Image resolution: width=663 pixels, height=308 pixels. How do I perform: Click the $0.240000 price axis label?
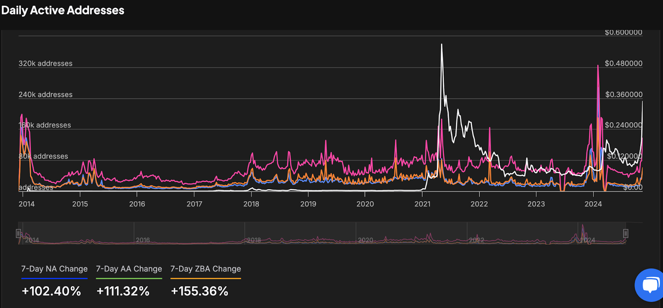pos(624,125)
